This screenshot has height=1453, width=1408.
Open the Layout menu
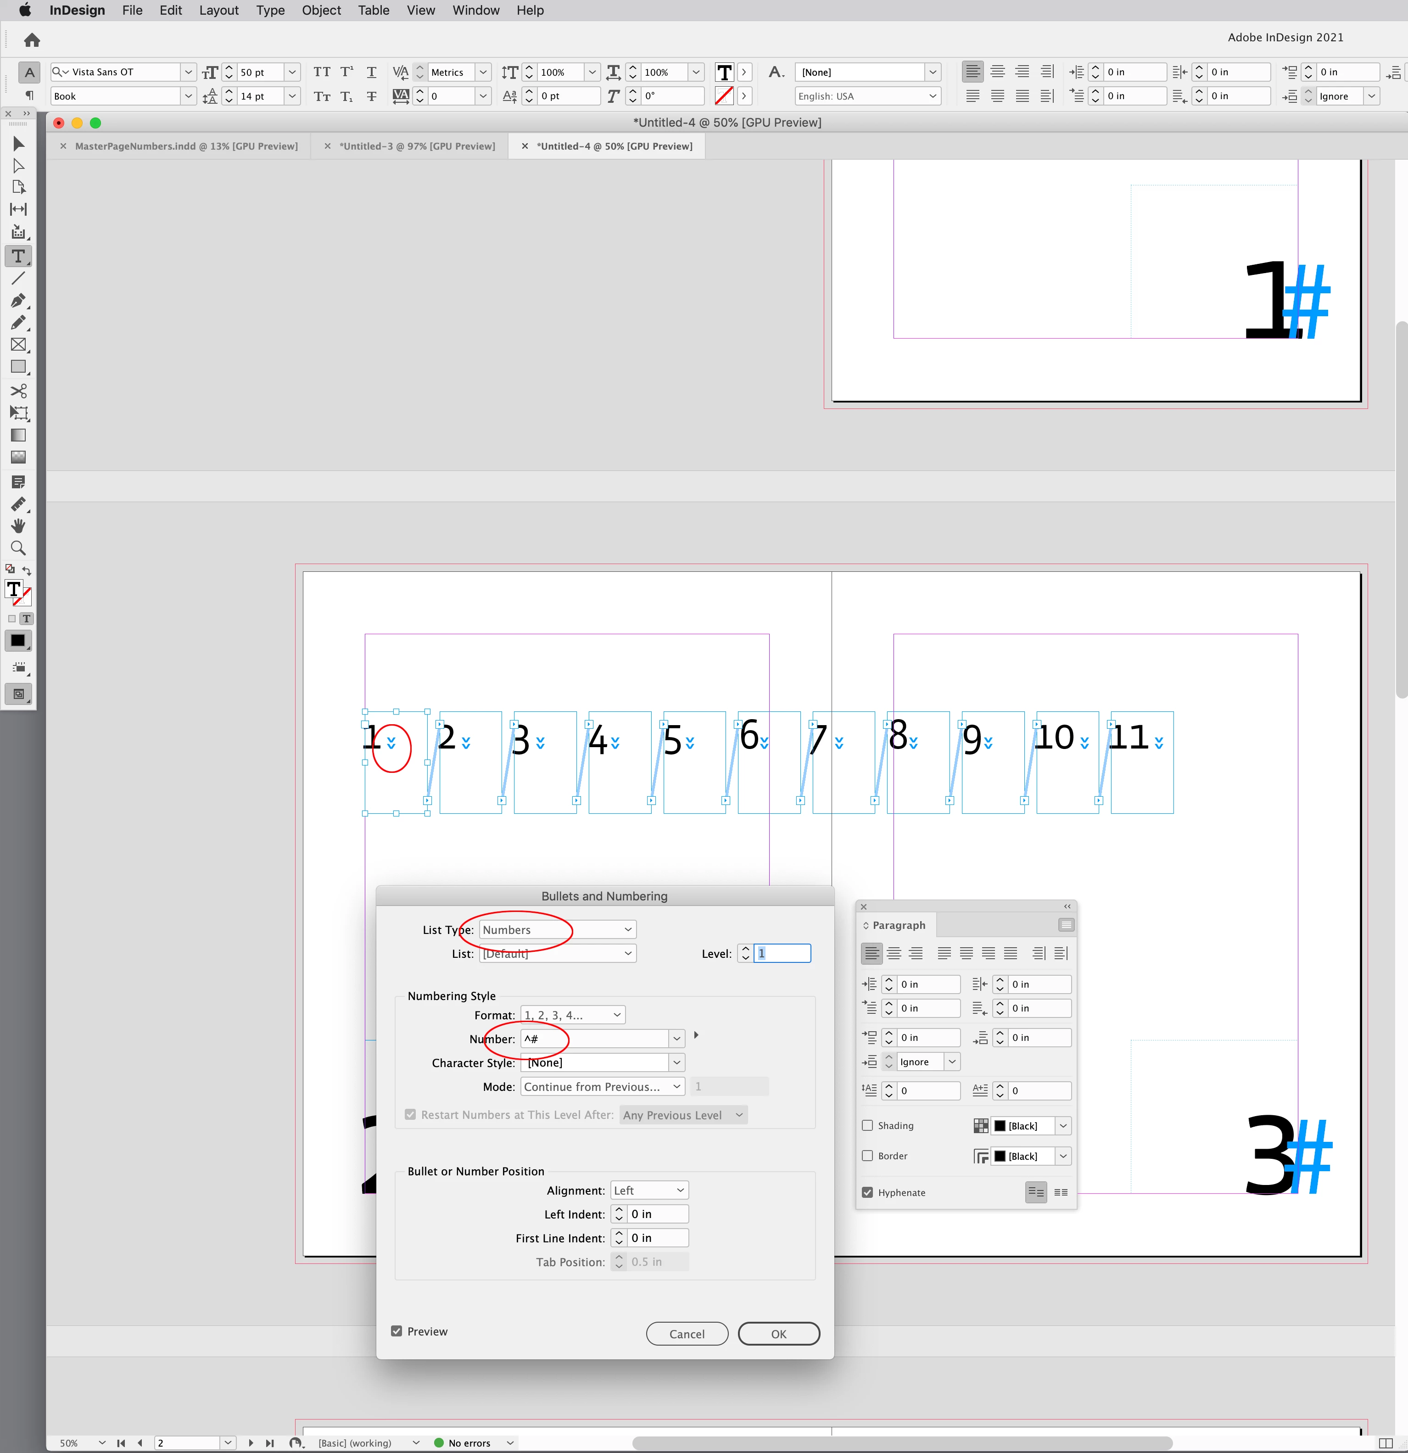[219, 11]
